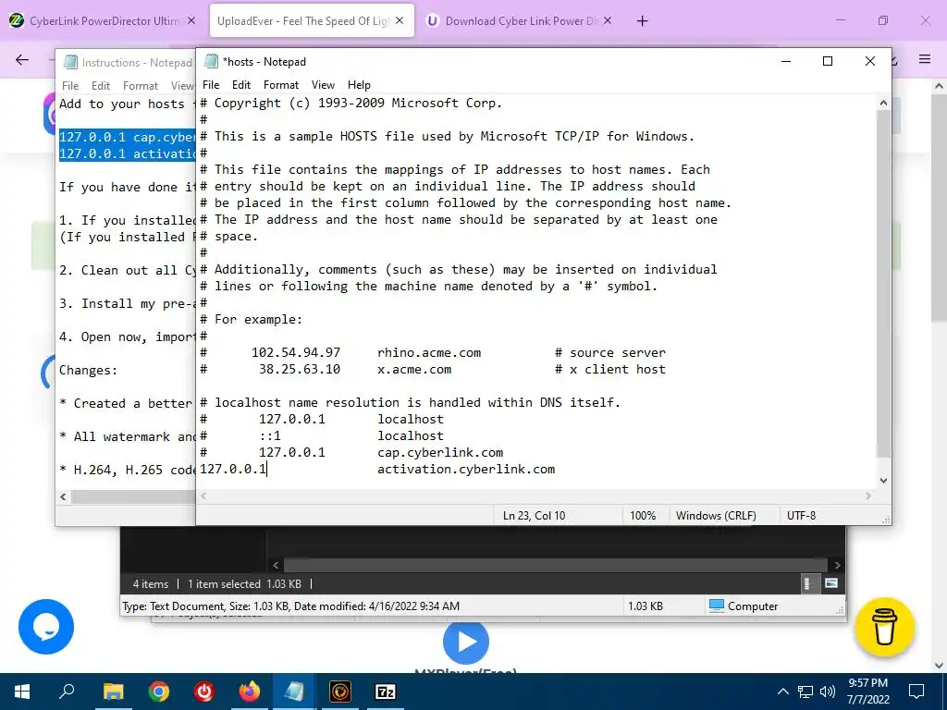
Task: Click '4 items' in File Explorer status bar
Action: [151, 584]
